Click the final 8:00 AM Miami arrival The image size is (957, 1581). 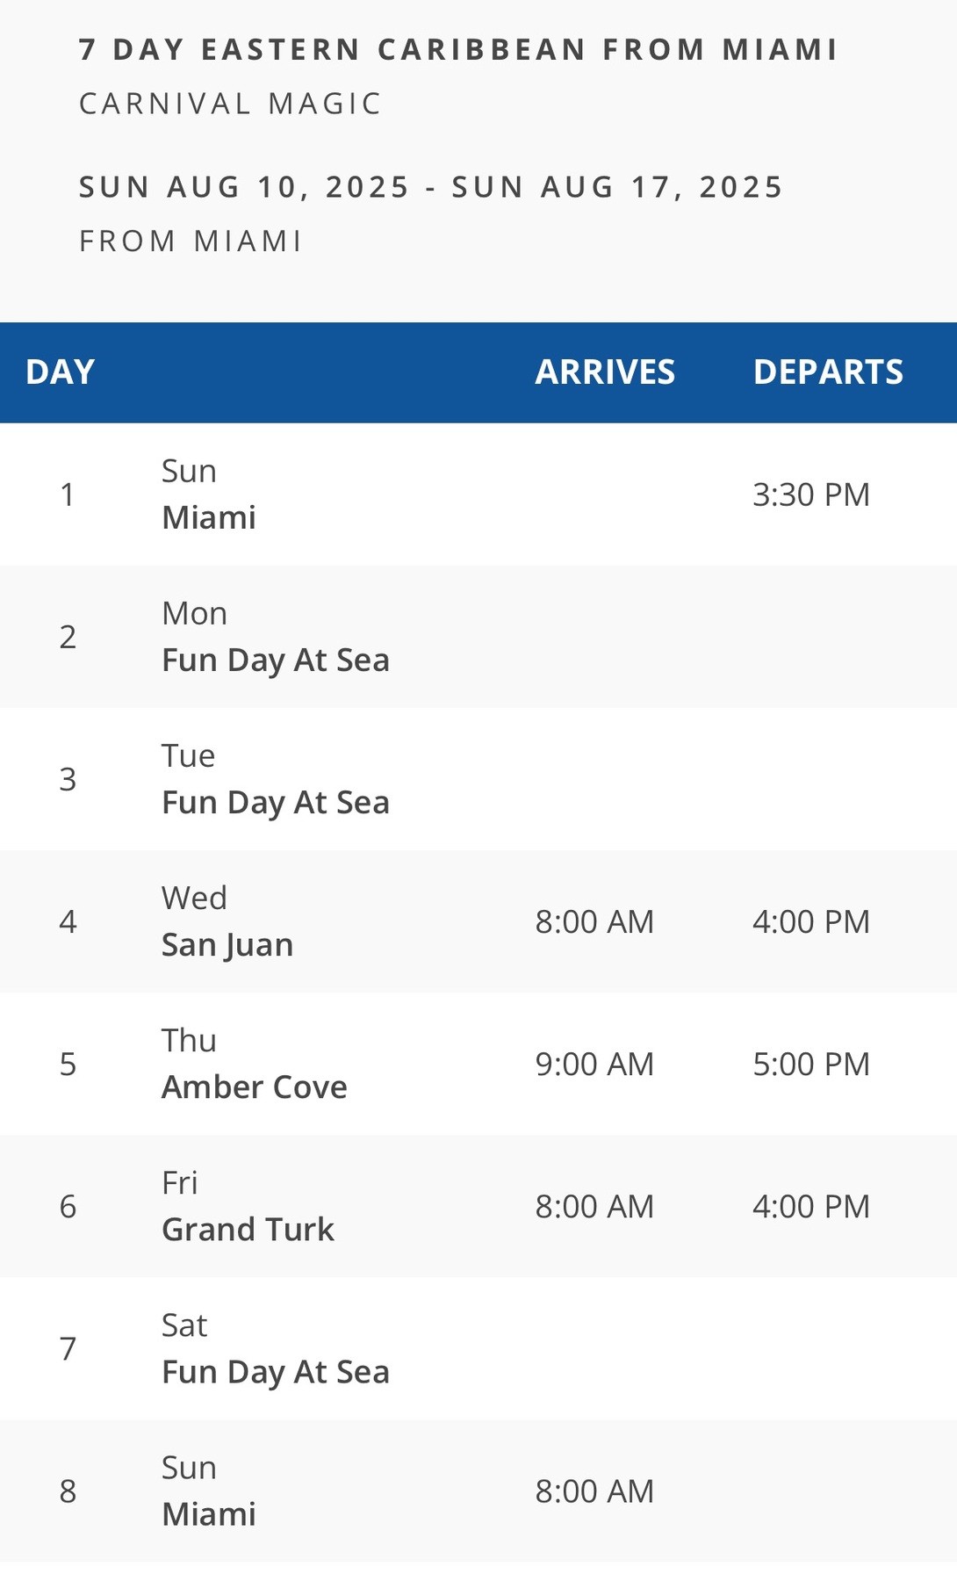pos(594,1491)
